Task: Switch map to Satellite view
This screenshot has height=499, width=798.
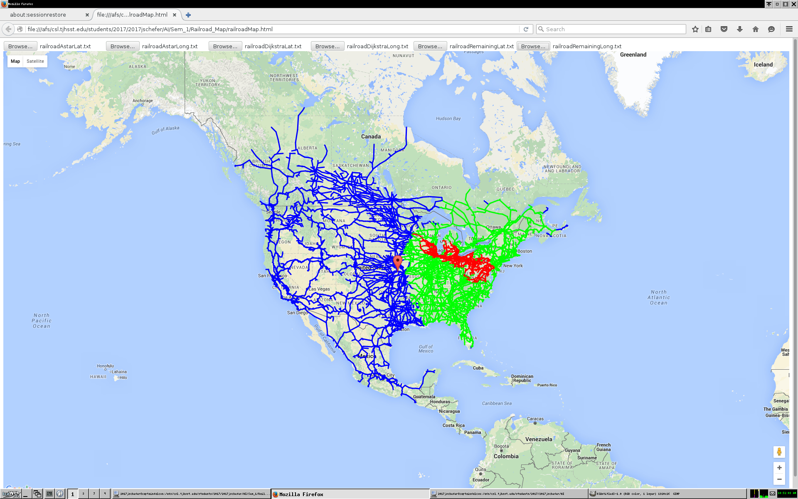Action: 35,61
